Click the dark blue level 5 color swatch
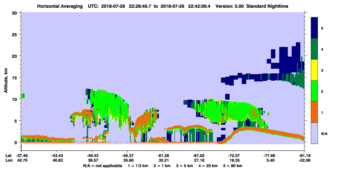Viewport: 338px width, 173px height. coord(314,28)
